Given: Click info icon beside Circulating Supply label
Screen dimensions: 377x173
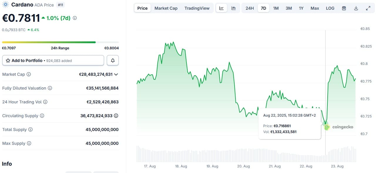Looking at the screenshot, I should pyautogui.click(x=42, y=116).
